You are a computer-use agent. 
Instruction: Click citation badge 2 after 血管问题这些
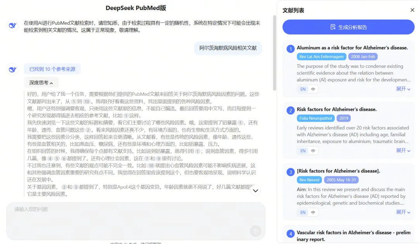pos(88,130)
